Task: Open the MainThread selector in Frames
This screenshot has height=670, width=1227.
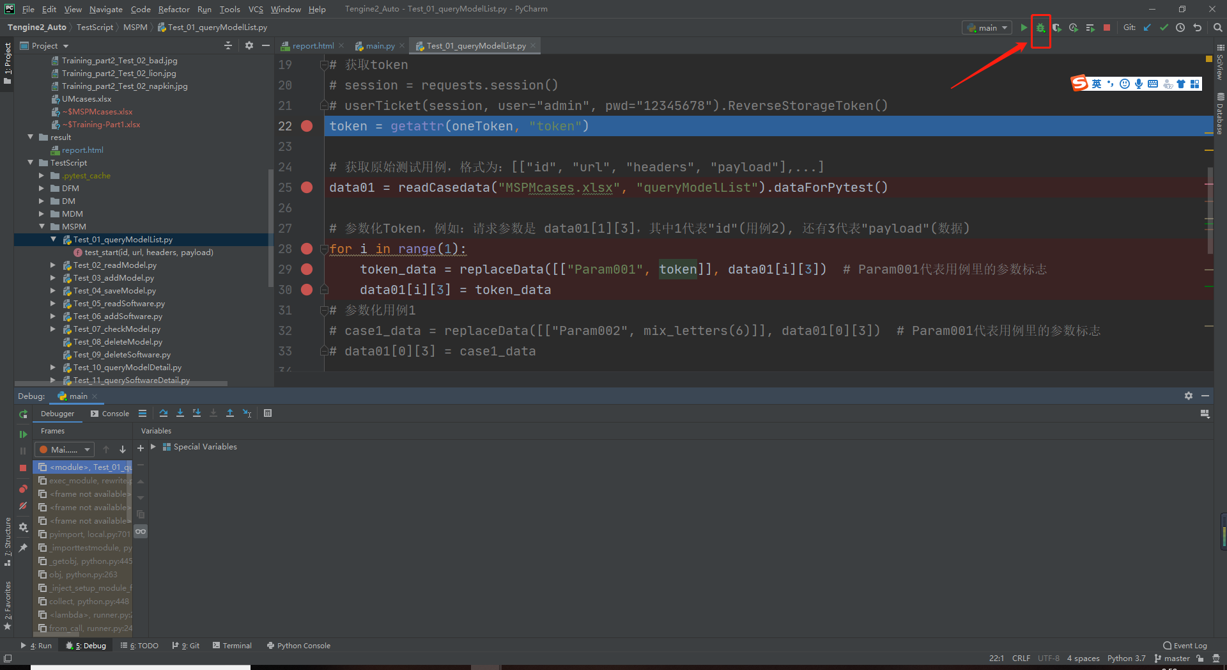Action: coord(65,449)
